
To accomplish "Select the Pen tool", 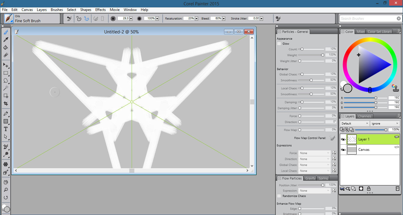I will tap(6, 114).
